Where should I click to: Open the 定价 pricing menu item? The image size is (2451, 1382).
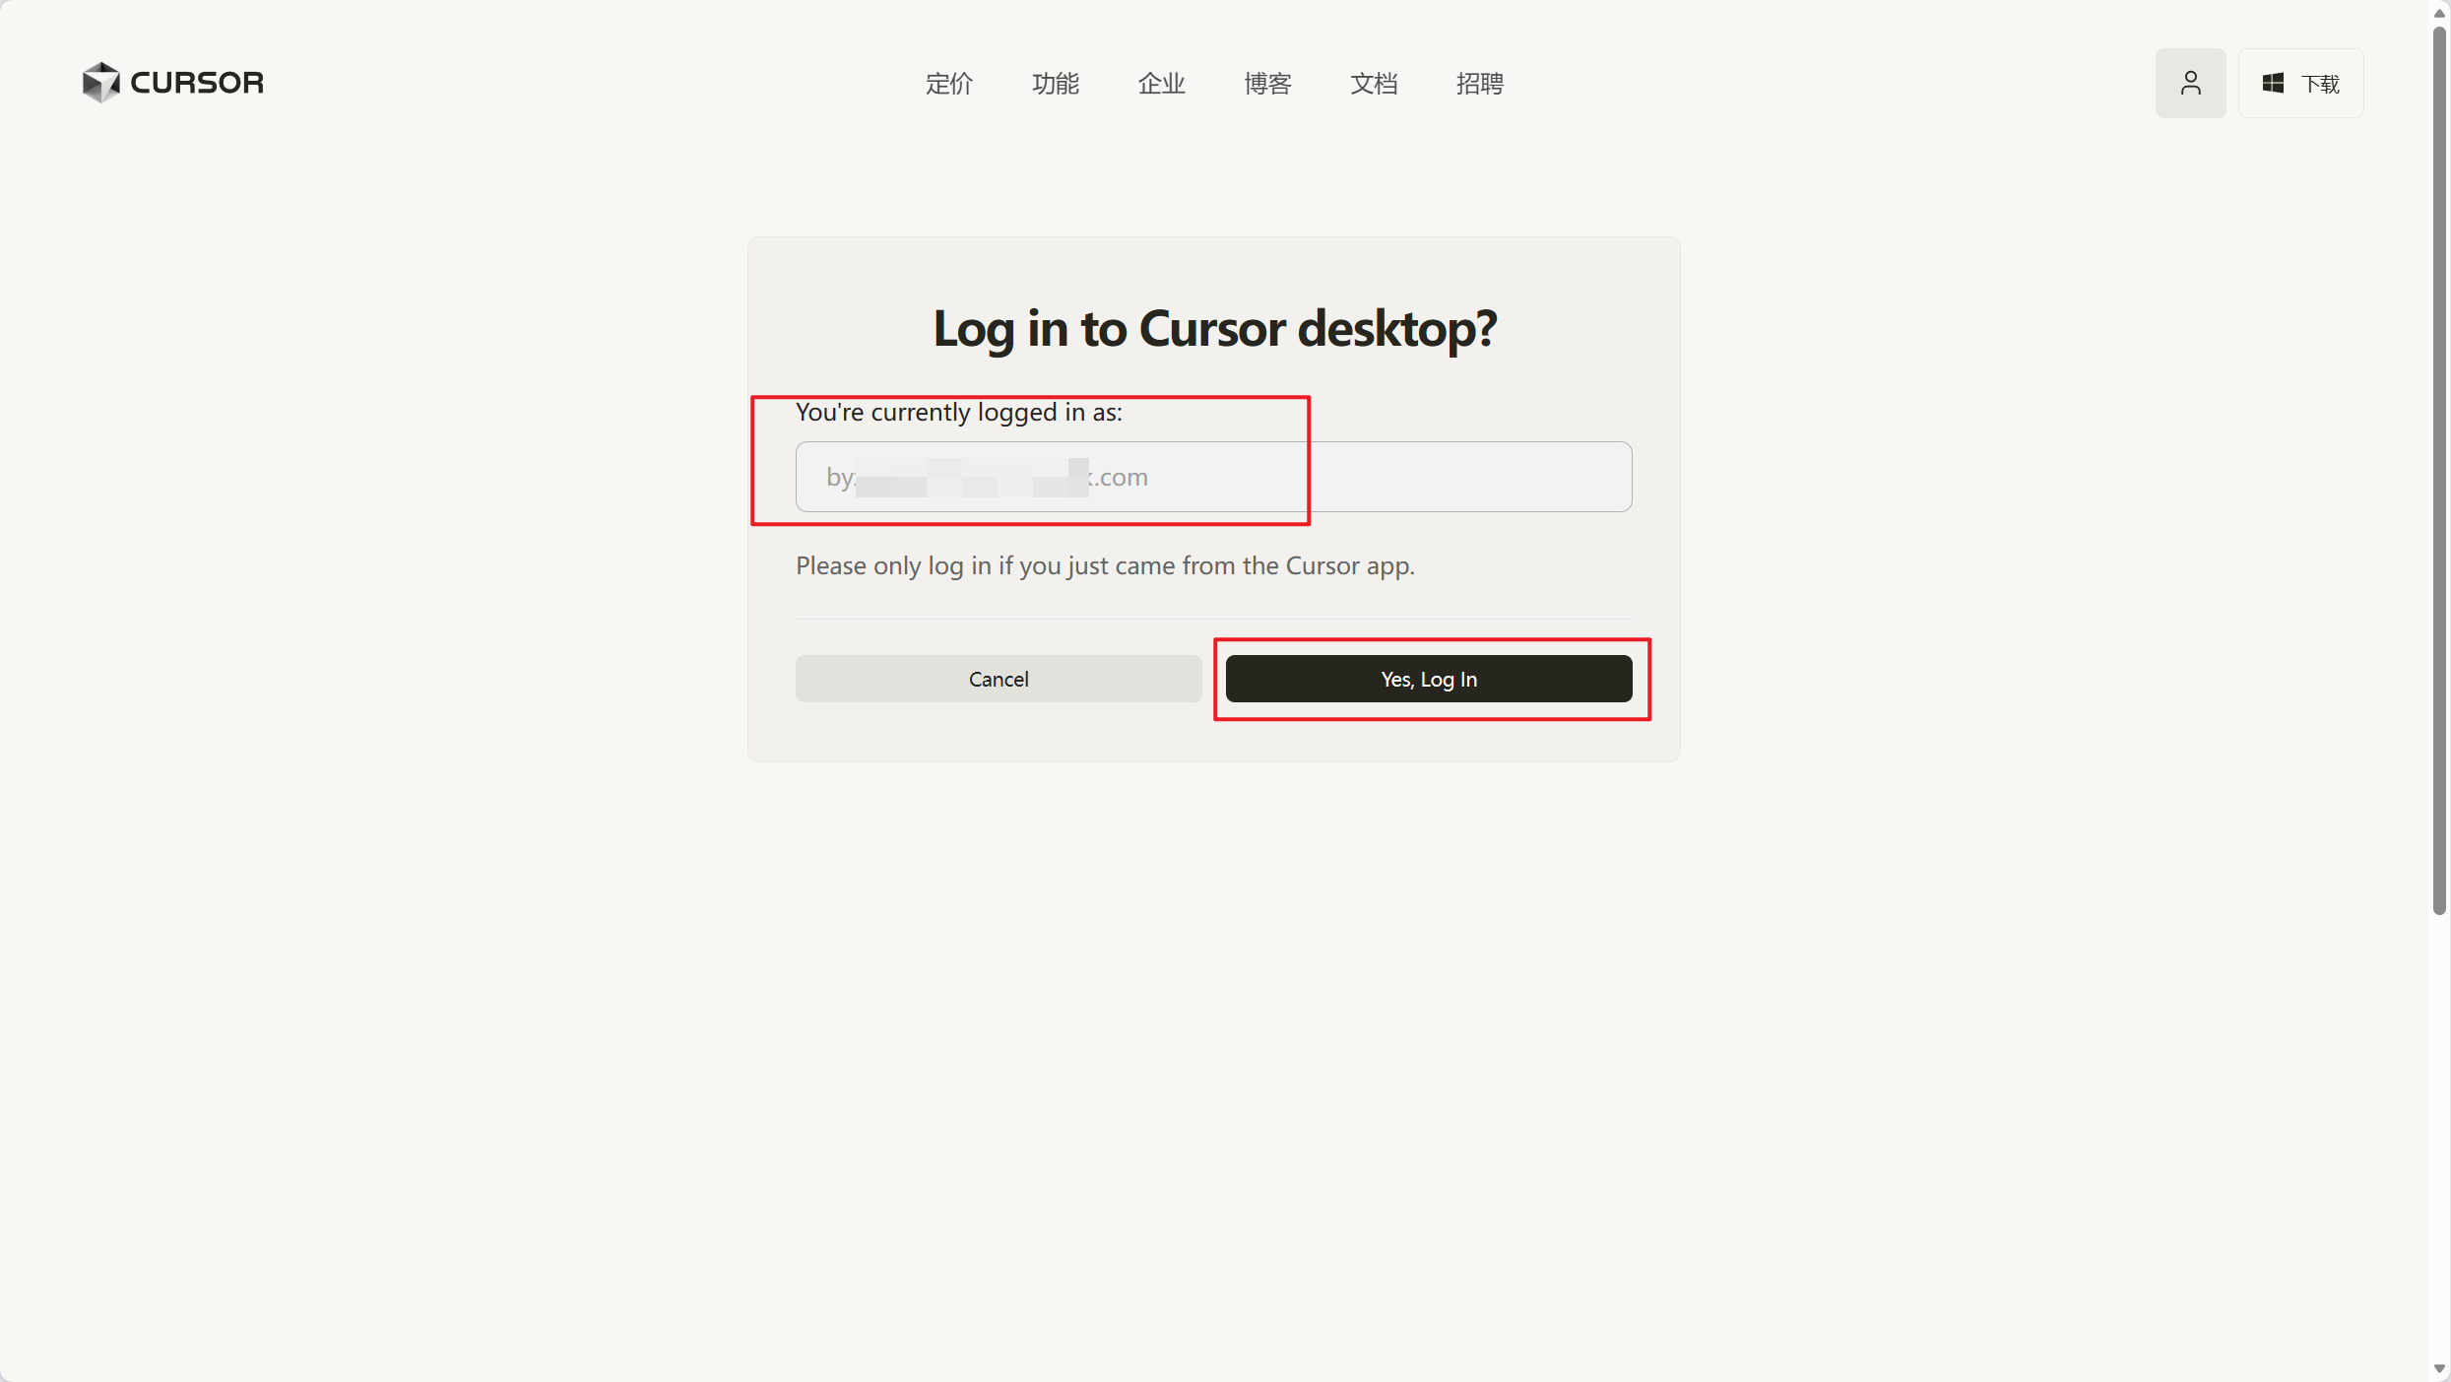point(948,84)
